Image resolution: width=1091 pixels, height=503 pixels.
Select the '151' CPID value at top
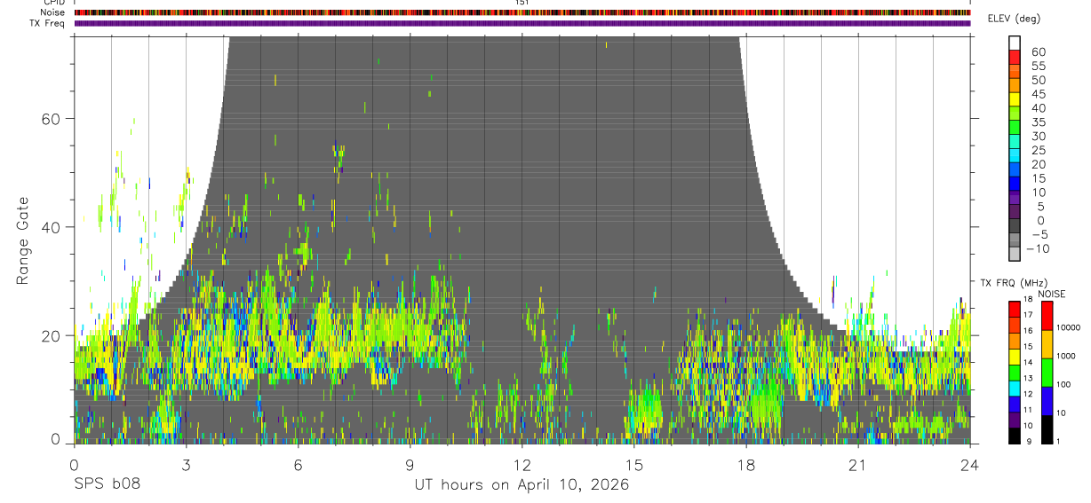tap(522, 3)
